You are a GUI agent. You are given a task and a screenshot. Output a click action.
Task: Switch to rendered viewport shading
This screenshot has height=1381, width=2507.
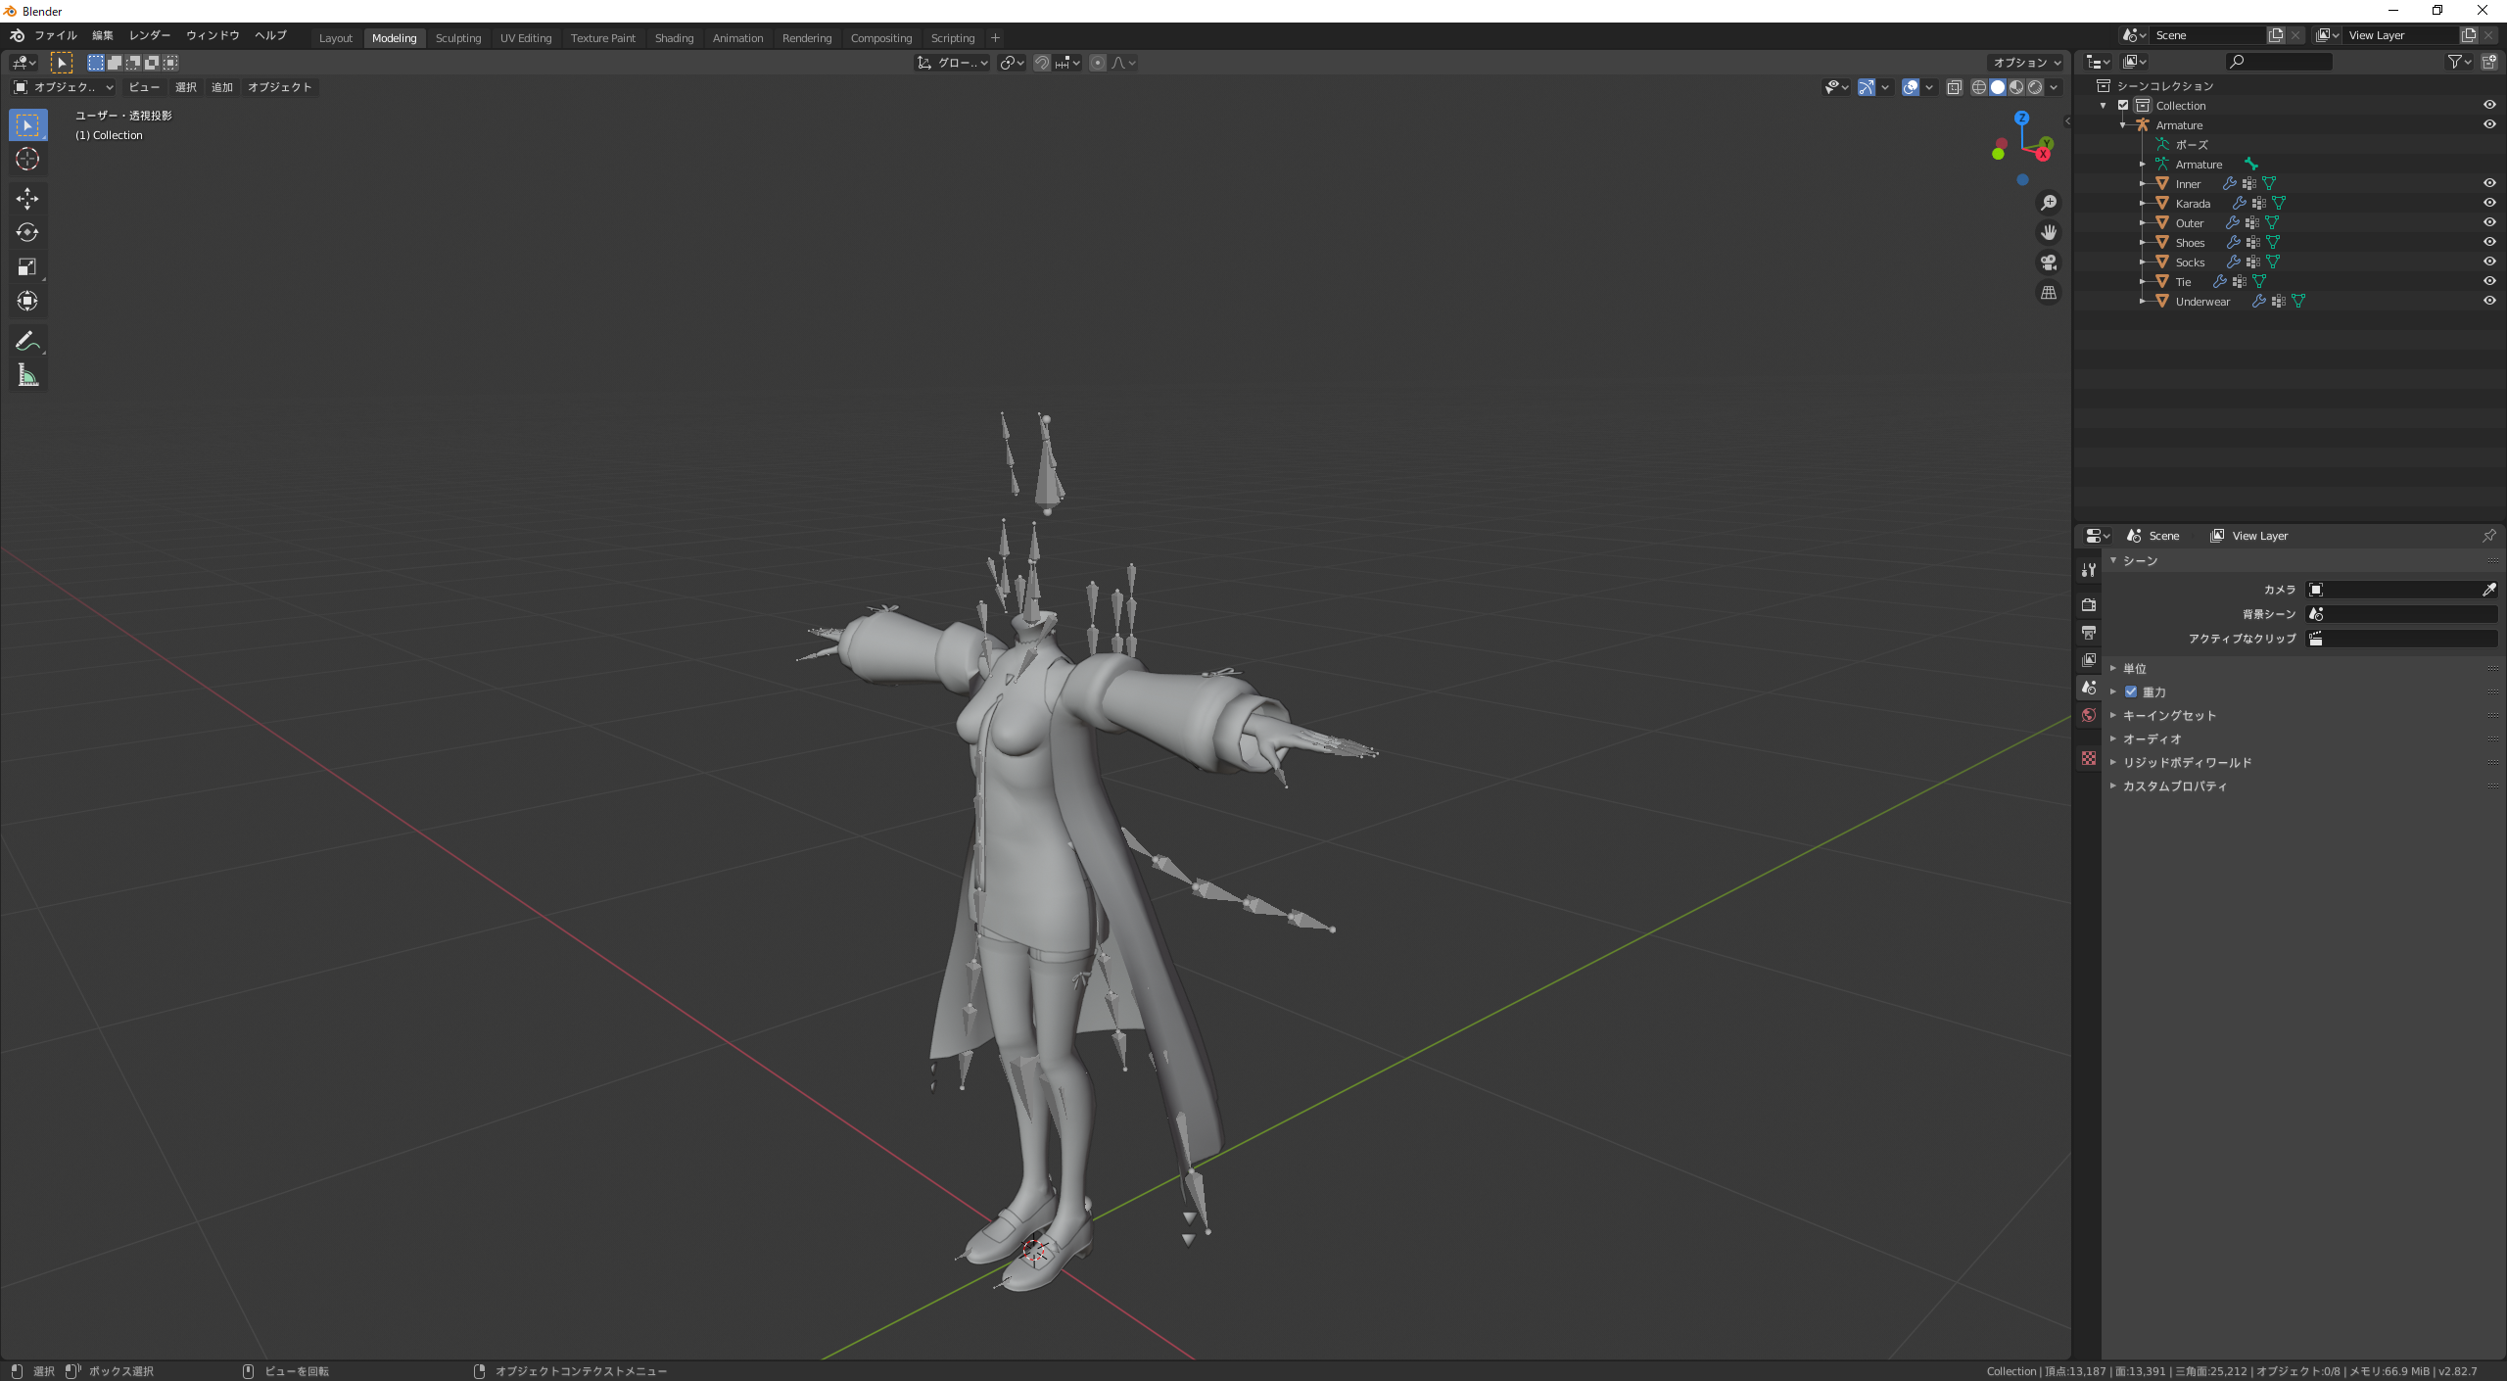pos(2035,88)
